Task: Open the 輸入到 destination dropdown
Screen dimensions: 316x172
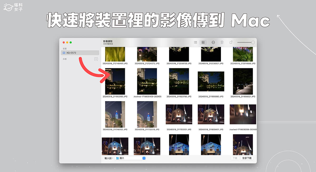Action: pos(144,158)
